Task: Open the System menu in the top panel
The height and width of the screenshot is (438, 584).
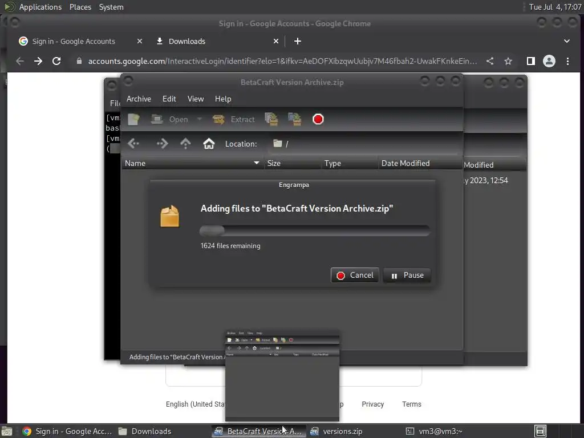Action: pyautogui.click(x=111, y=7)
